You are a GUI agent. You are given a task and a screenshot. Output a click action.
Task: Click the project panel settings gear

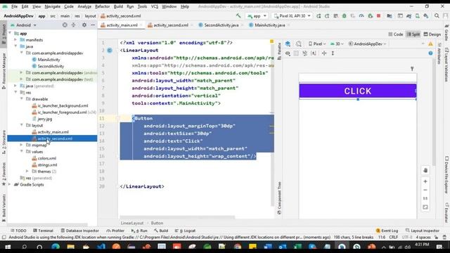(x=84, y=25)
